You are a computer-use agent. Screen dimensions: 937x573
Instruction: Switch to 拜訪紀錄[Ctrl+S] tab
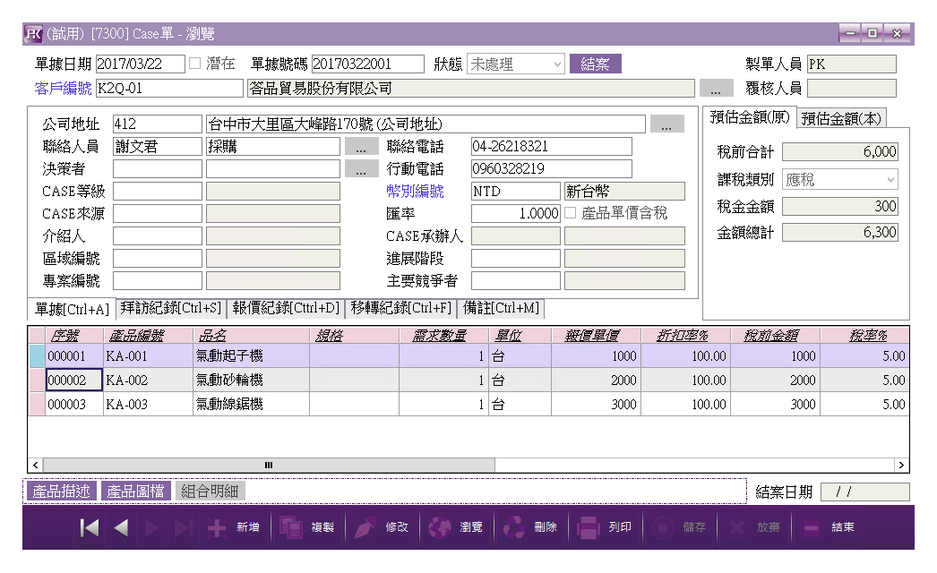[170, 309]
